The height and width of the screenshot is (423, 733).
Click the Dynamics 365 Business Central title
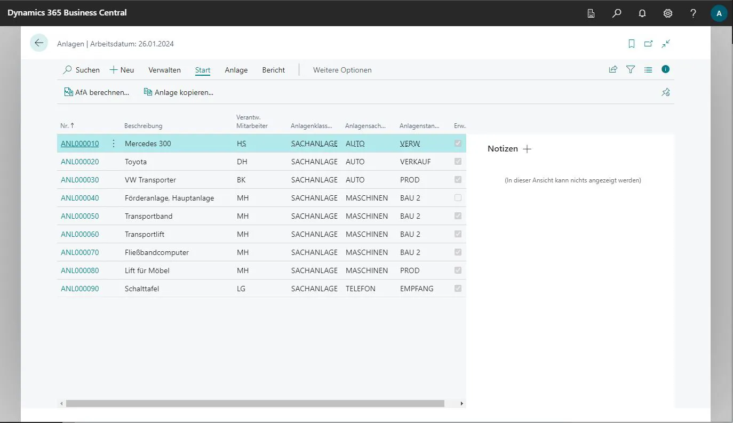[x=67, y=13]
